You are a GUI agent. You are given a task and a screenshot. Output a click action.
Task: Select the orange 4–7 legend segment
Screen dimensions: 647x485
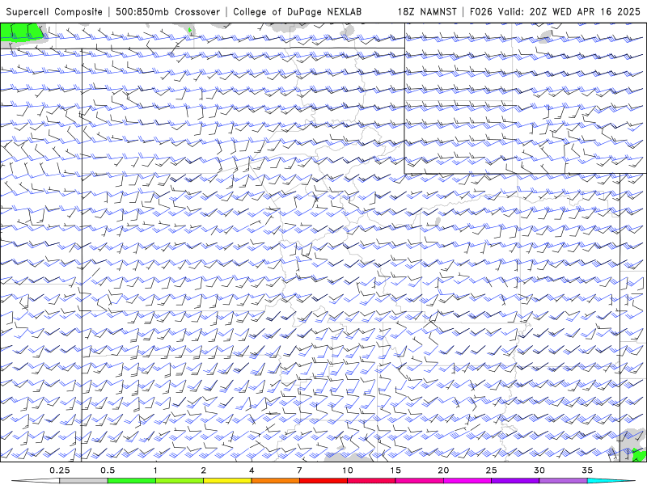click(x=275, y=481)
